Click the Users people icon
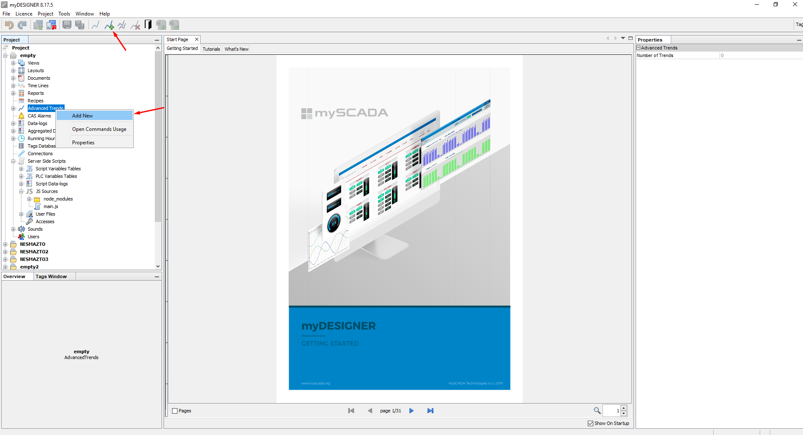The height and width of the screenshot is (435, 803). click(21, 237)
